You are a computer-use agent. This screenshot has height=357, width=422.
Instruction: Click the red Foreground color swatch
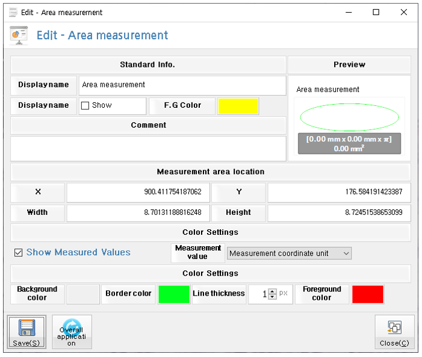tap(367, 294)
